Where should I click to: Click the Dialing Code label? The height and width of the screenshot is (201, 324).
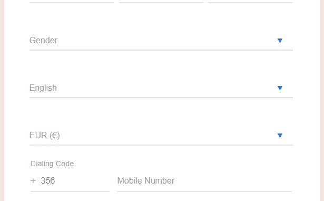pos(52,164)
